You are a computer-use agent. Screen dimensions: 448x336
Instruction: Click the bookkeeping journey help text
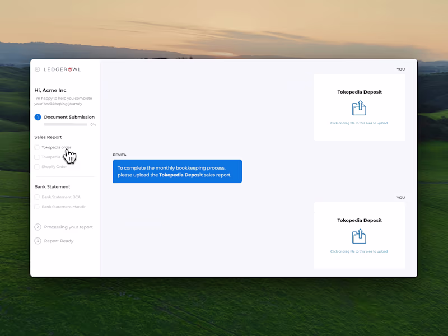(x=63, y=101)
